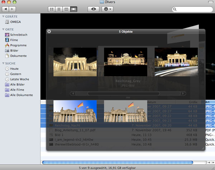215x170 pixels.
Task: Open the Alle Bilder smart folder
Action: [15, 84]
